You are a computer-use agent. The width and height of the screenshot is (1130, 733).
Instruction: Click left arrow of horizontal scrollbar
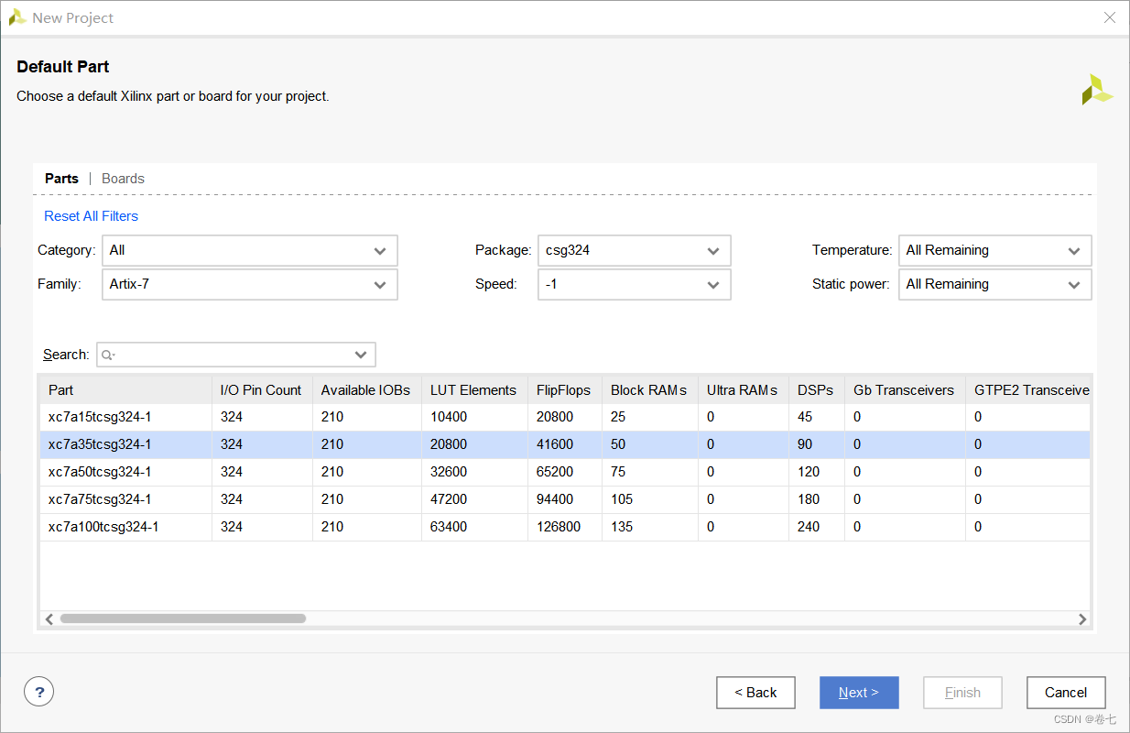[49, 619]
